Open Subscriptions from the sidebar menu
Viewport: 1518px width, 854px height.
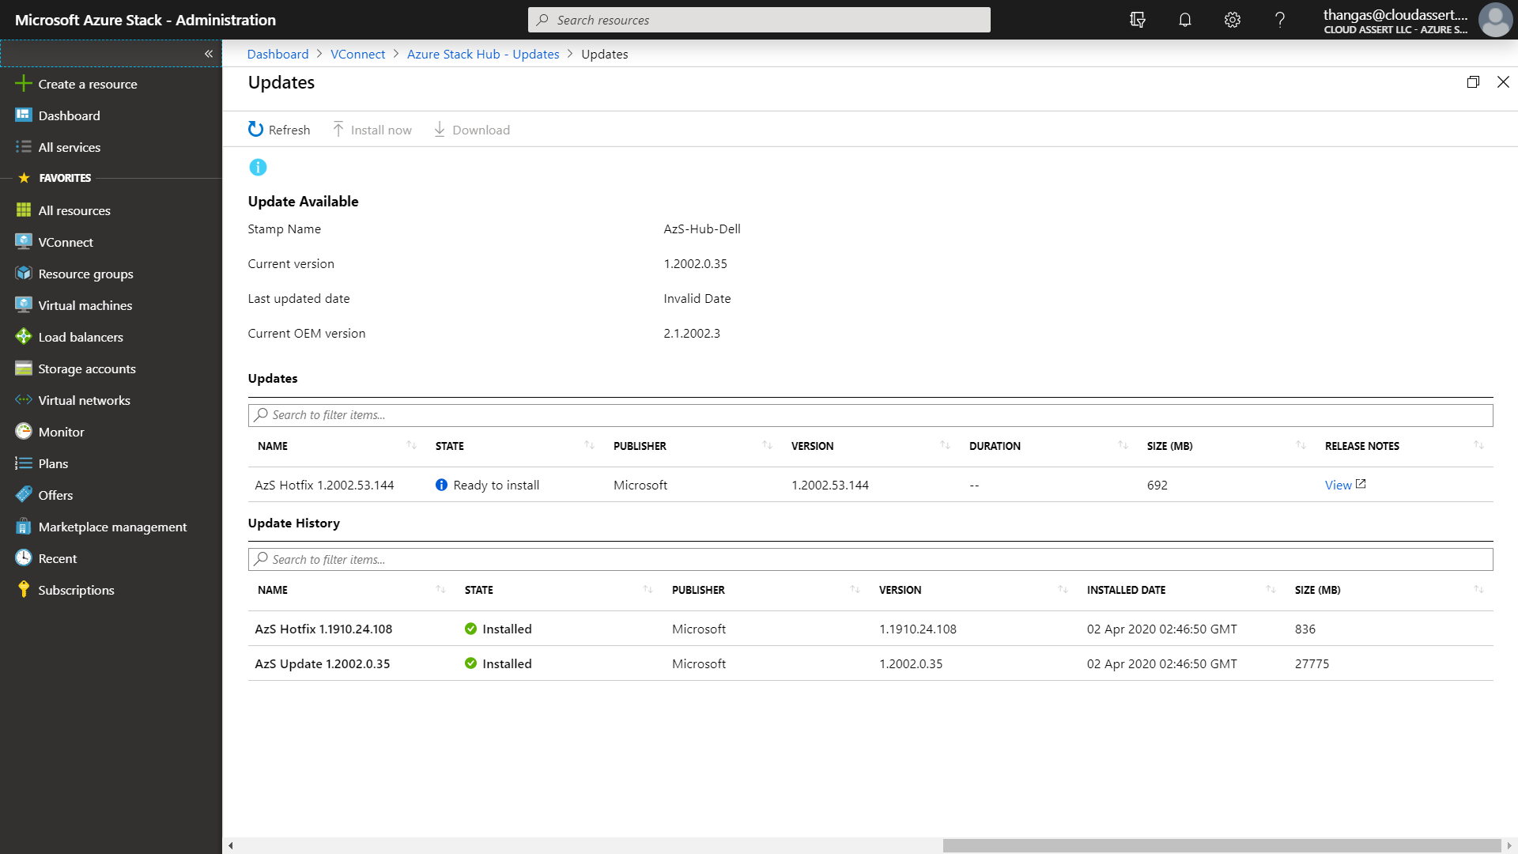tap(76, 590)
